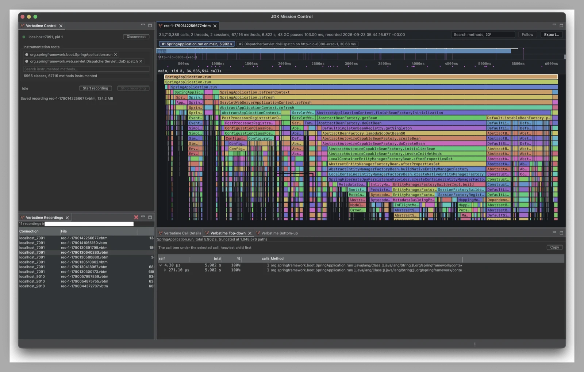Maximize the Verbatime Recordings panel
The image size is (584, 372).
[150, 217]
